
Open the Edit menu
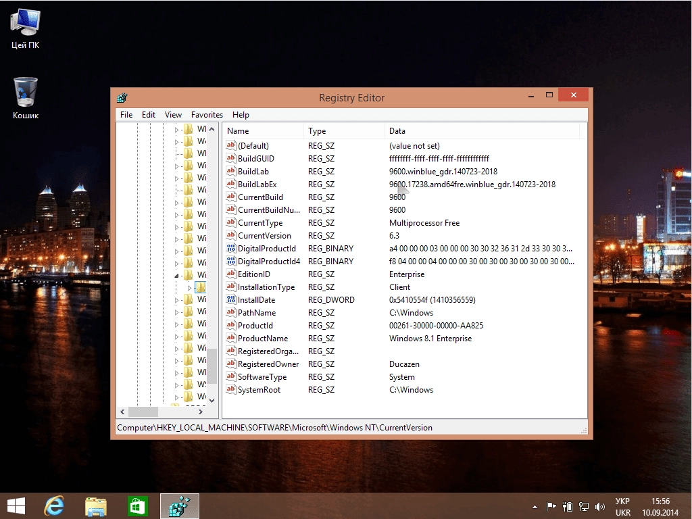tap(148, 115)
